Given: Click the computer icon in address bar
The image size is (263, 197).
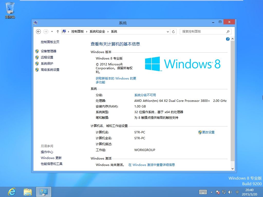Looking at the screenshot, I should [x=64, y=32].
